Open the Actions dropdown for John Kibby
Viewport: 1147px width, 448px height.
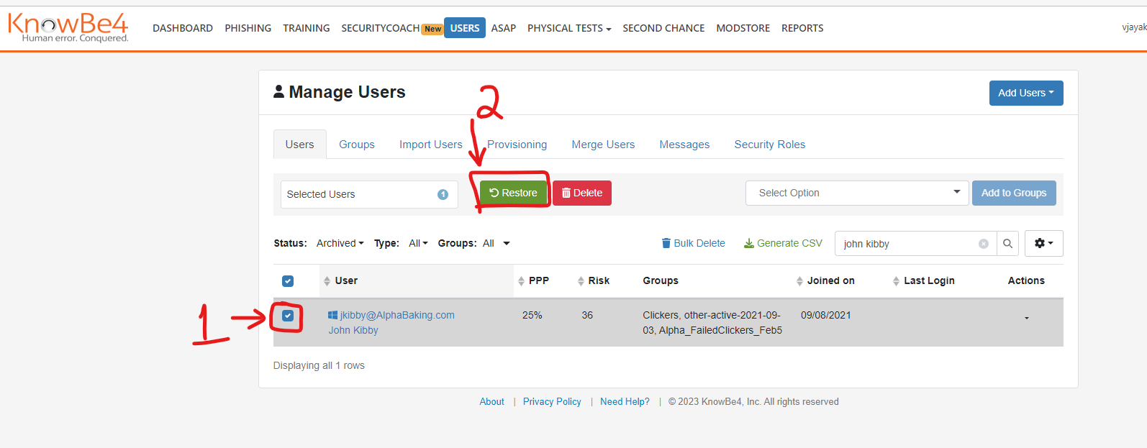tap(1026, 318)
